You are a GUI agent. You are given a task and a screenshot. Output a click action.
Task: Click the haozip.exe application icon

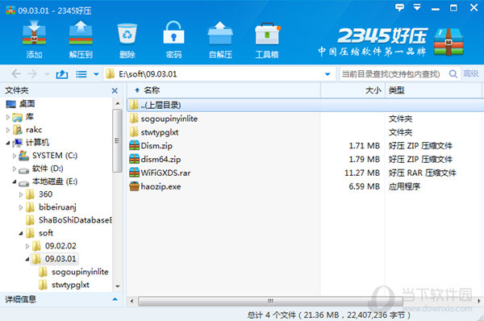point(134,186)
